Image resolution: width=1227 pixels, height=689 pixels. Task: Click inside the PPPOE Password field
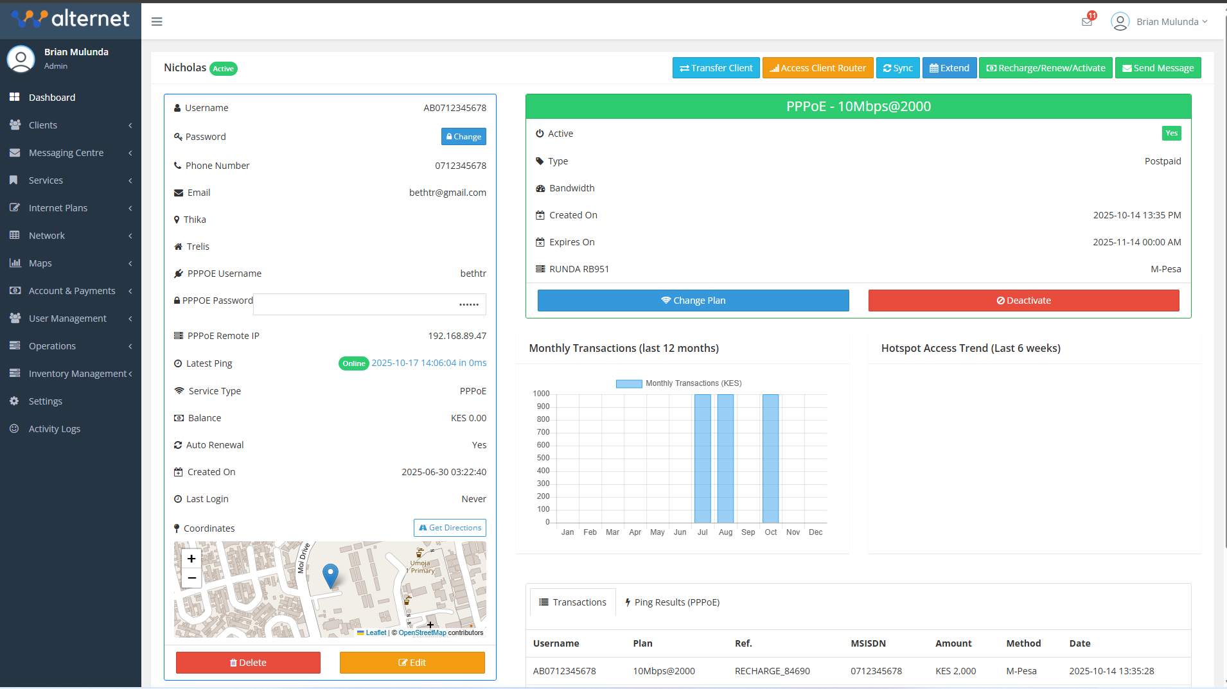pos(369,304)
